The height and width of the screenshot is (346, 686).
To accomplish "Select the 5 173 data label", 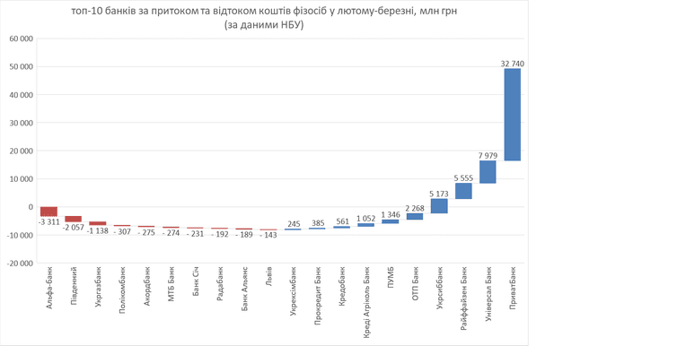I will click(439, 194).
